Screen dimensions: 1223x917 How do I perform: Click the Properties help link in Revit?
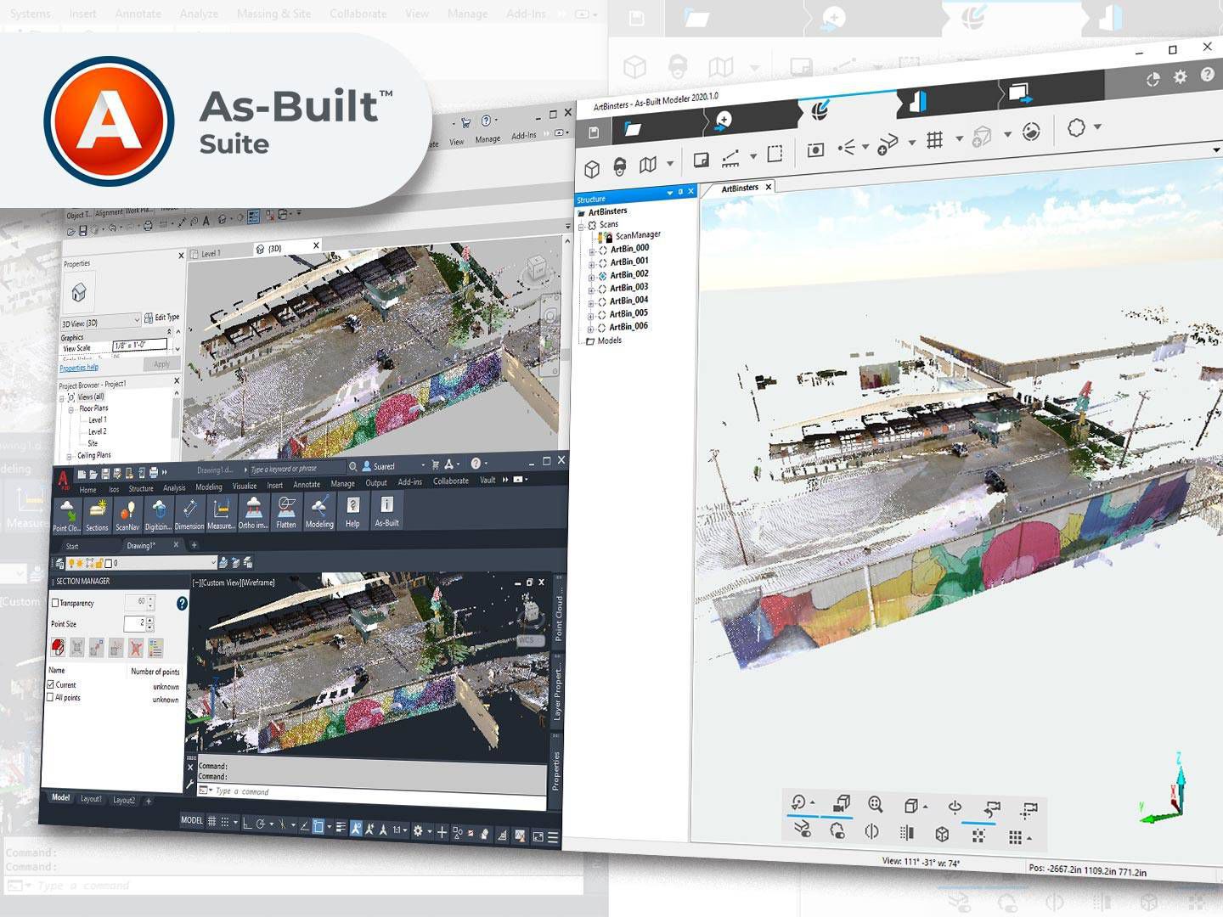click(78, 367)
